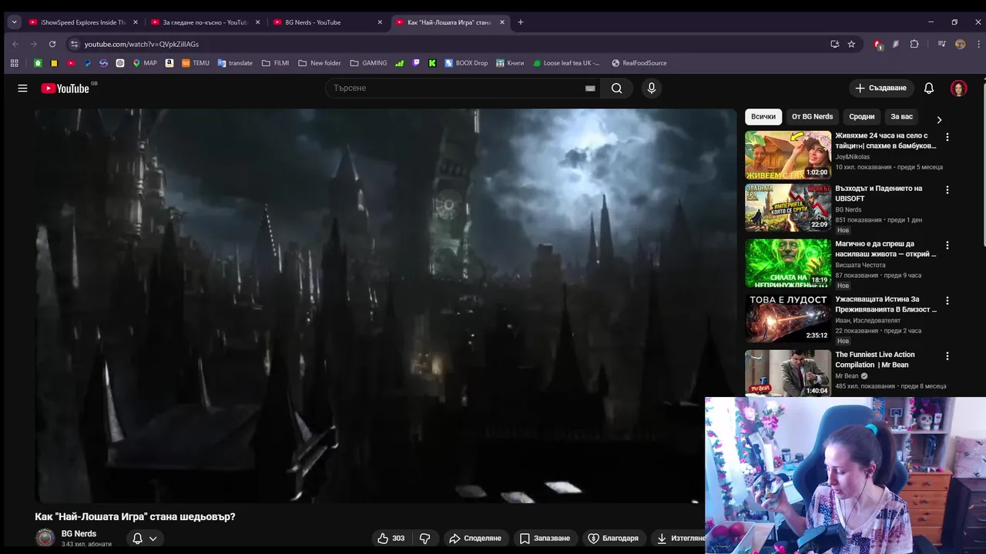Toggle notification bell for BG Nerds

tap(137, 539)
